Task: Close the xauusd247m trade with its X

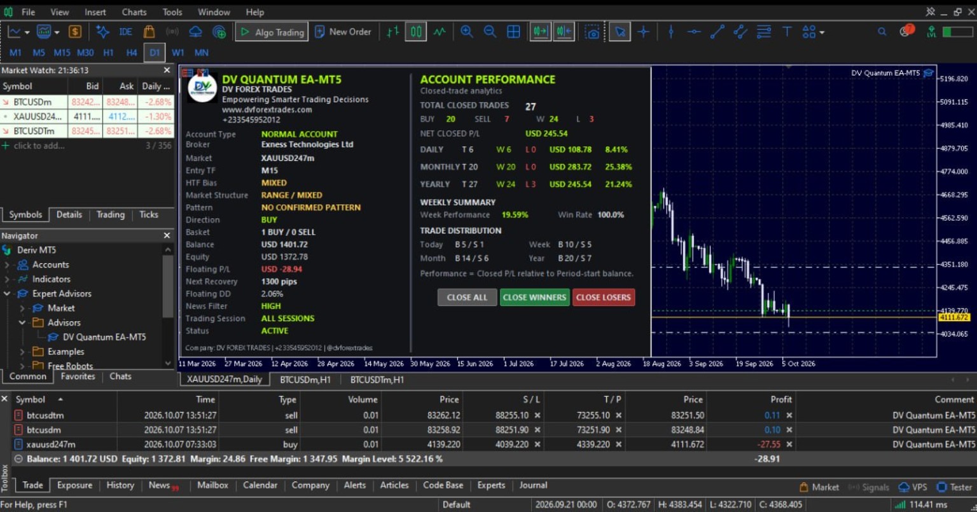Action: [789, 445]
